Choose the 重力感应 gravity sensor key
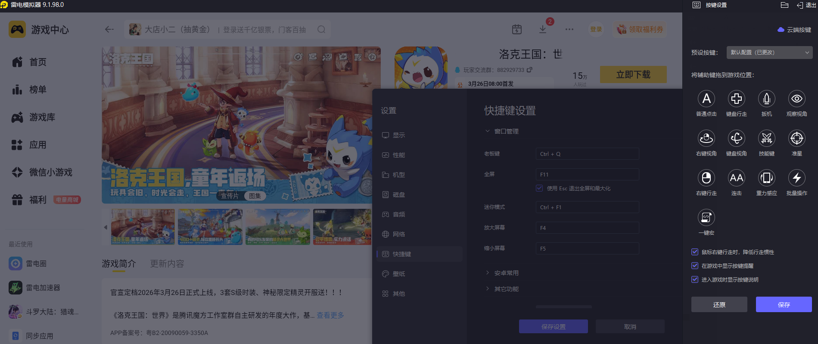 [767, 178]
